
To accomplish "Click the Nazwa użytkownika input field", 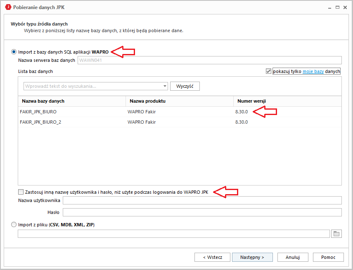I will coord(202,200).
